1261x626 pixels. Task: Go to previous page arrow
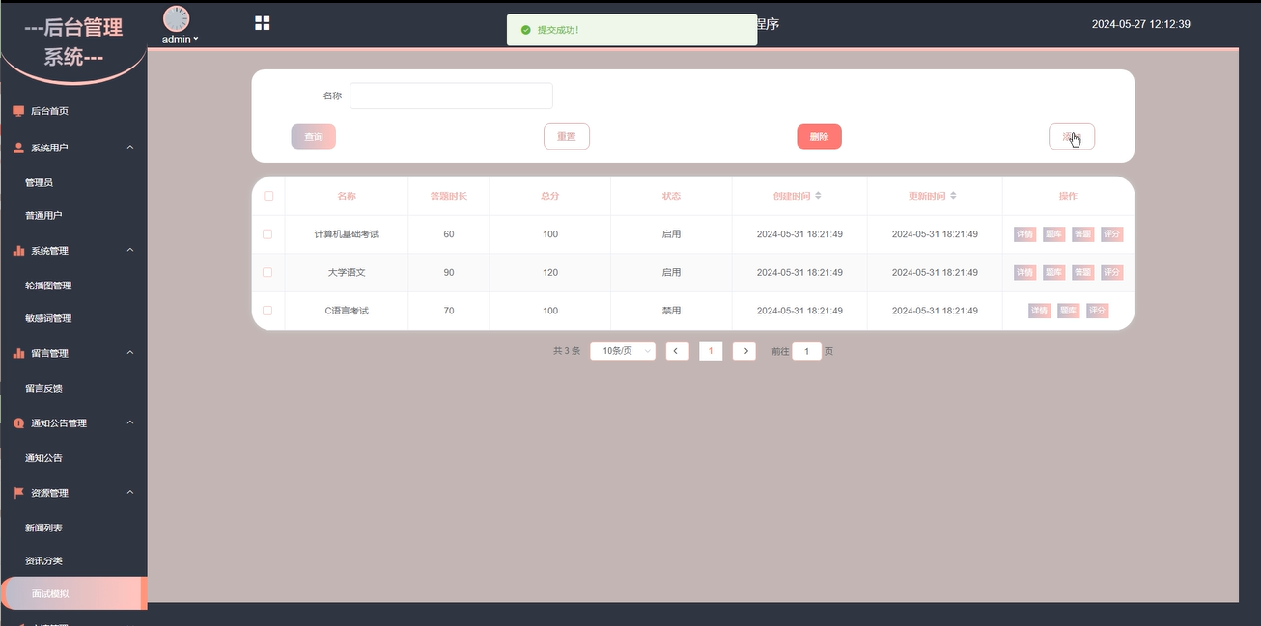(x=677, y=351)
